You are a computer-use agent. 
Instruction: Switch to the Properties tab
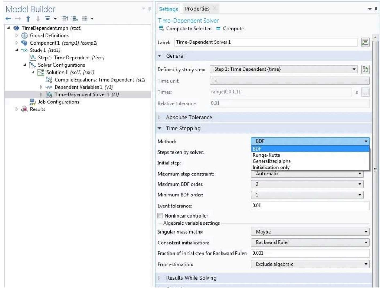pos(197,9)
